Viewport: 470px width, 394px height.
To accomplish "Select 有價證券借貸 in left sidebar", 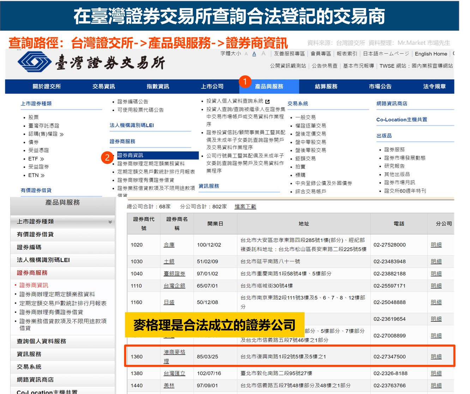I will (63, 235).
